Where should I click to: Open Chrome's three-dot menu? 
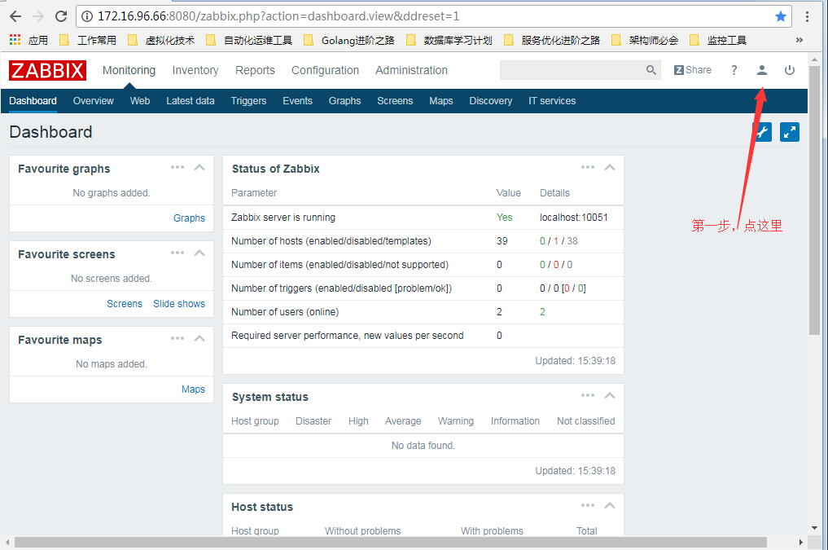807,16
